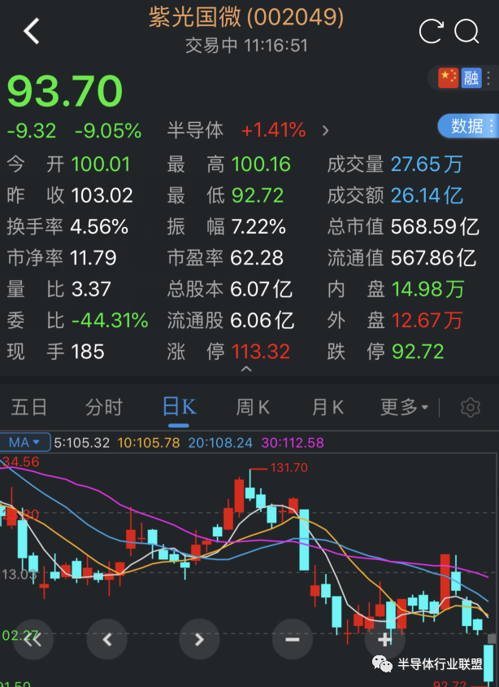Tap the MA 5:105.32 value
499x687 pixels.
coord(82,443)
